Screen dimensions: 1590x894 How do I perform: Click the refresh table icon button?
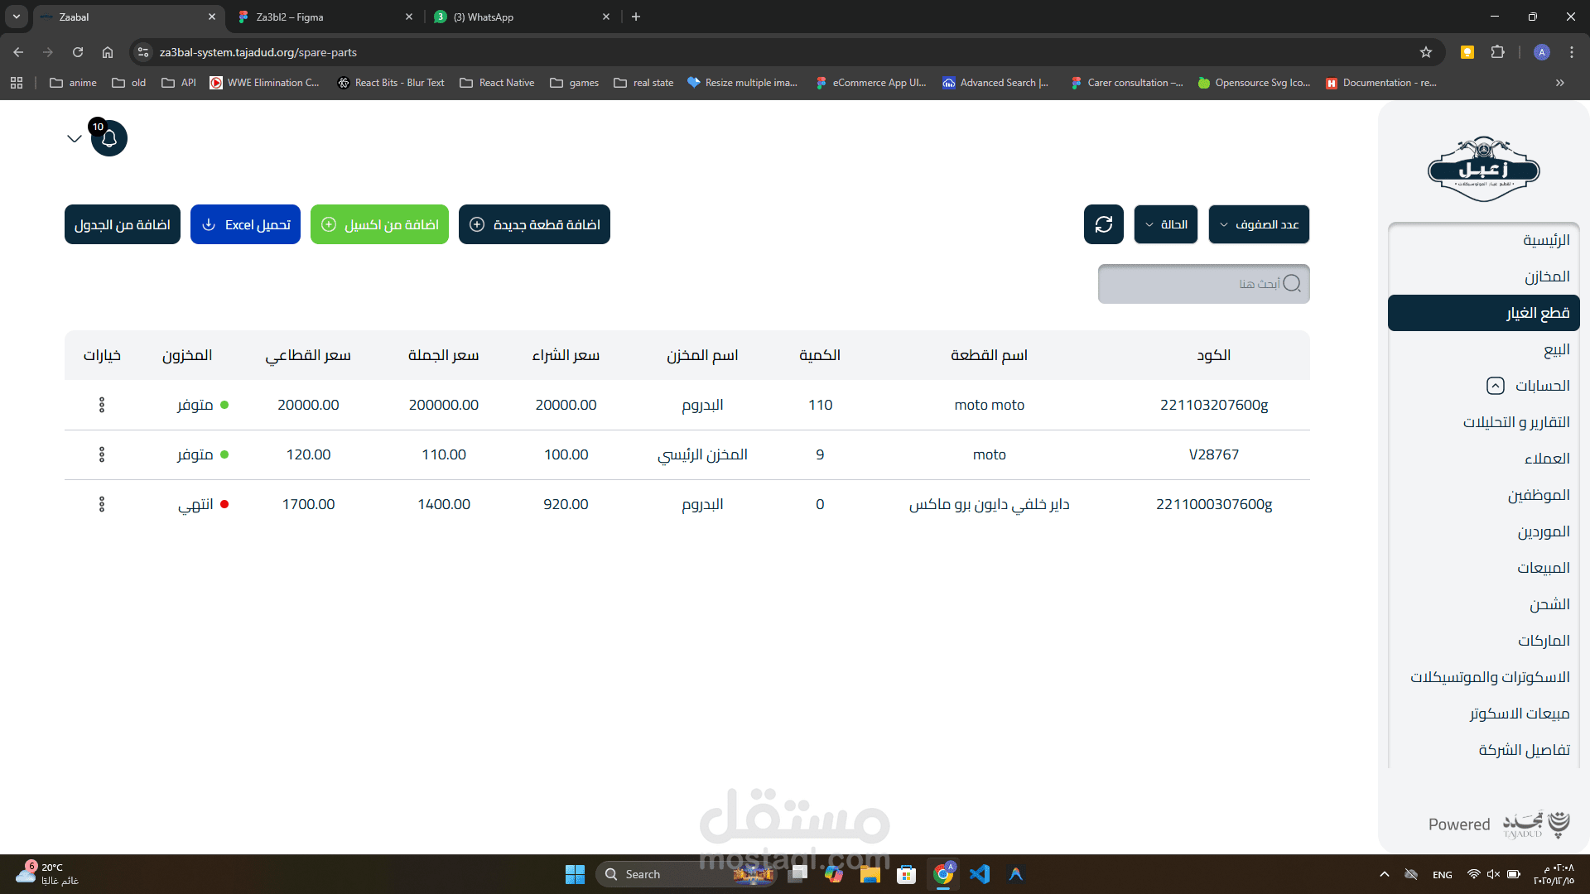[x=1103, y=224]
